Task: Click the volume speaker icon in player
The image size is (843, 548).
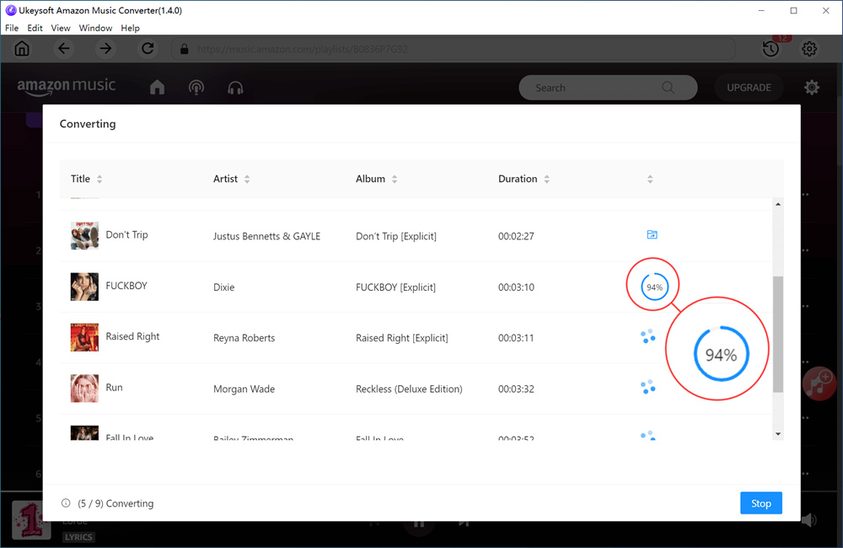Action: tap(808, 520)
